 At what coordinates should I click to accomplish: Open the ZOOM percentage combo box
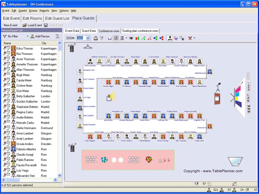[83, 38]
